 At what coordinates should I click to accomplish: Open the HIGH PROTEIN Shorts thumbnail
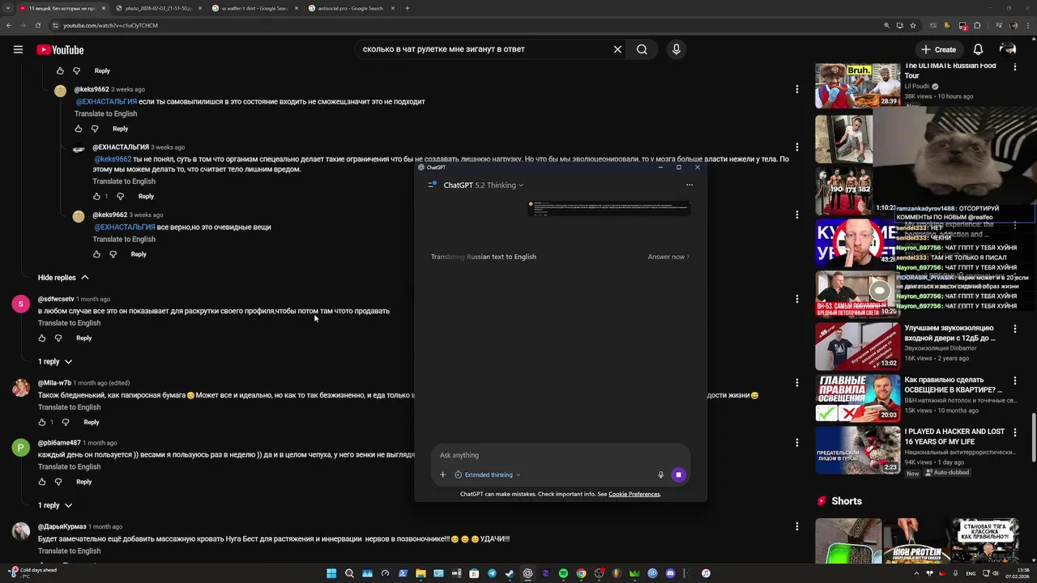point(915,540)
